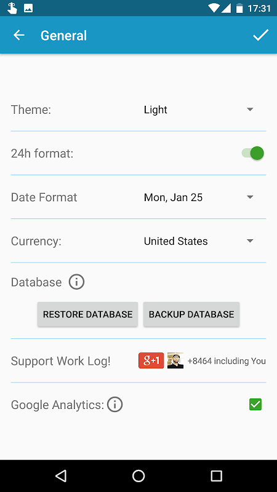
Task: Tap the Android home circle button
Action: click(x=138, y=475)
